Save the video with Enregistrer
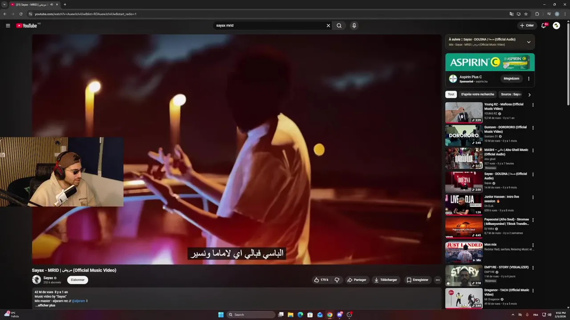The image size is (570, 320). [x=418, y=280]
